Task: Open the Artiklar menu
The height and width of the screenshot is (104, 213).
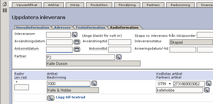Action: (x=54, y=5)
